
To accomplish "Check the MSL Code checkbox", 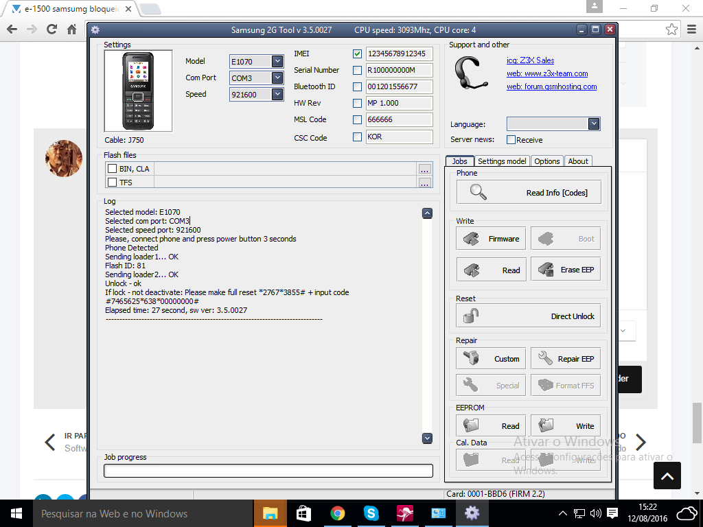I will pos(357,119).
